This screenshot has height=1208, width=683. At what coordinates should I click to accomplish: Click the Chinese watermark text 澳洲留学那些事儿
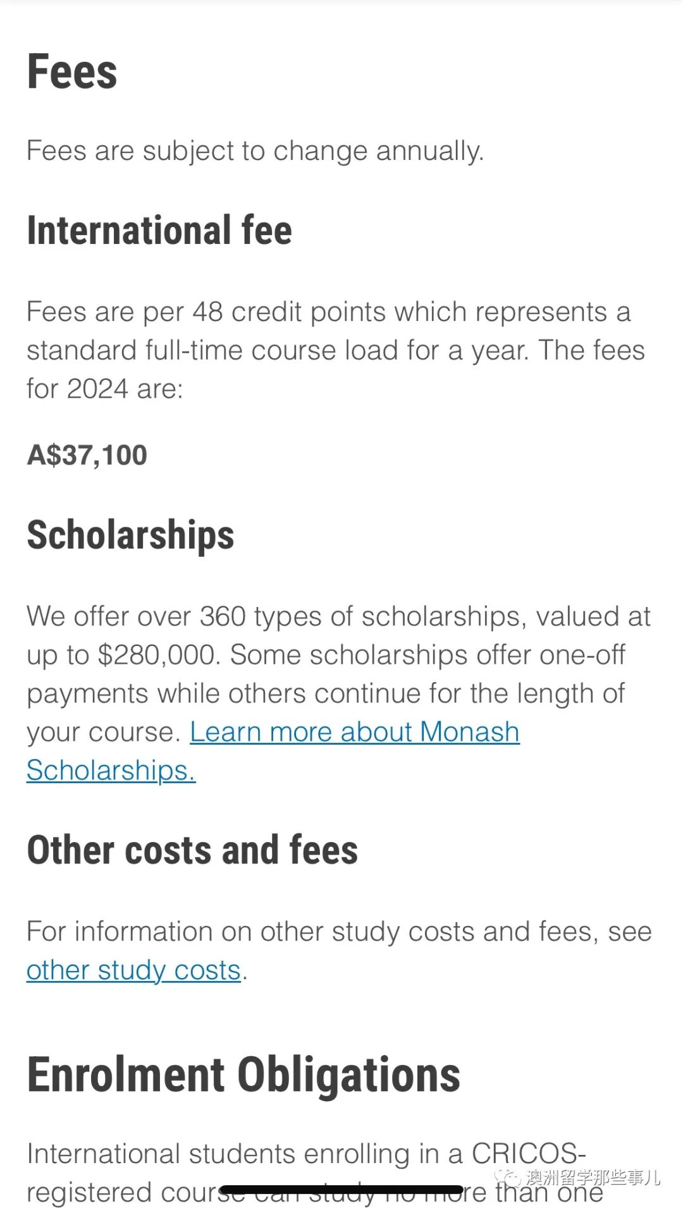coord(593,1177)
